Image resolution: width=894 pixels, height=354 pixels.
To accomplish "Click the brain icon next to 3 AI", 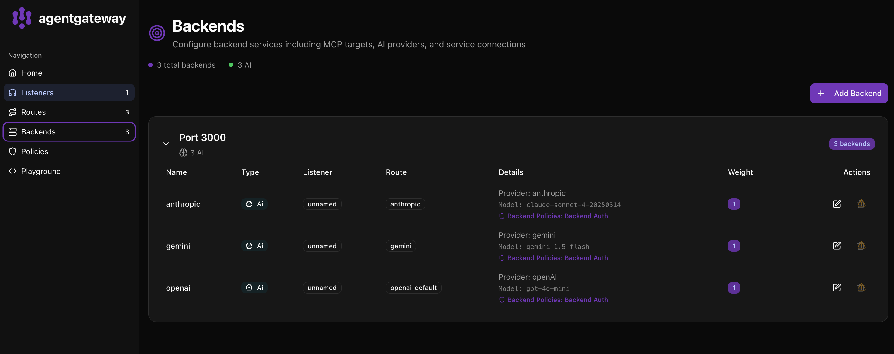I will (184, 152).
